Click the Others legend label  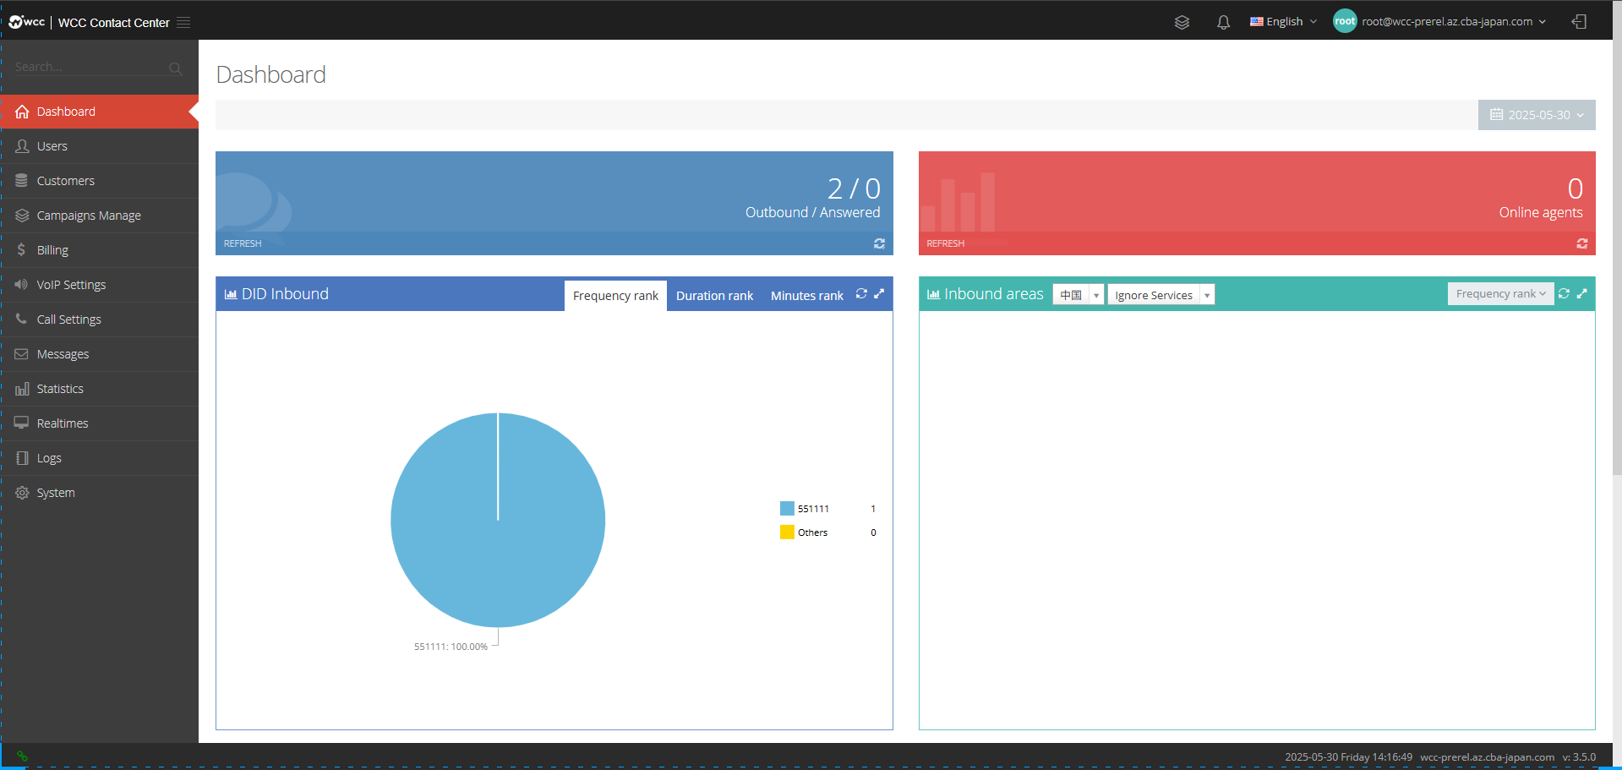click(812, 532)
